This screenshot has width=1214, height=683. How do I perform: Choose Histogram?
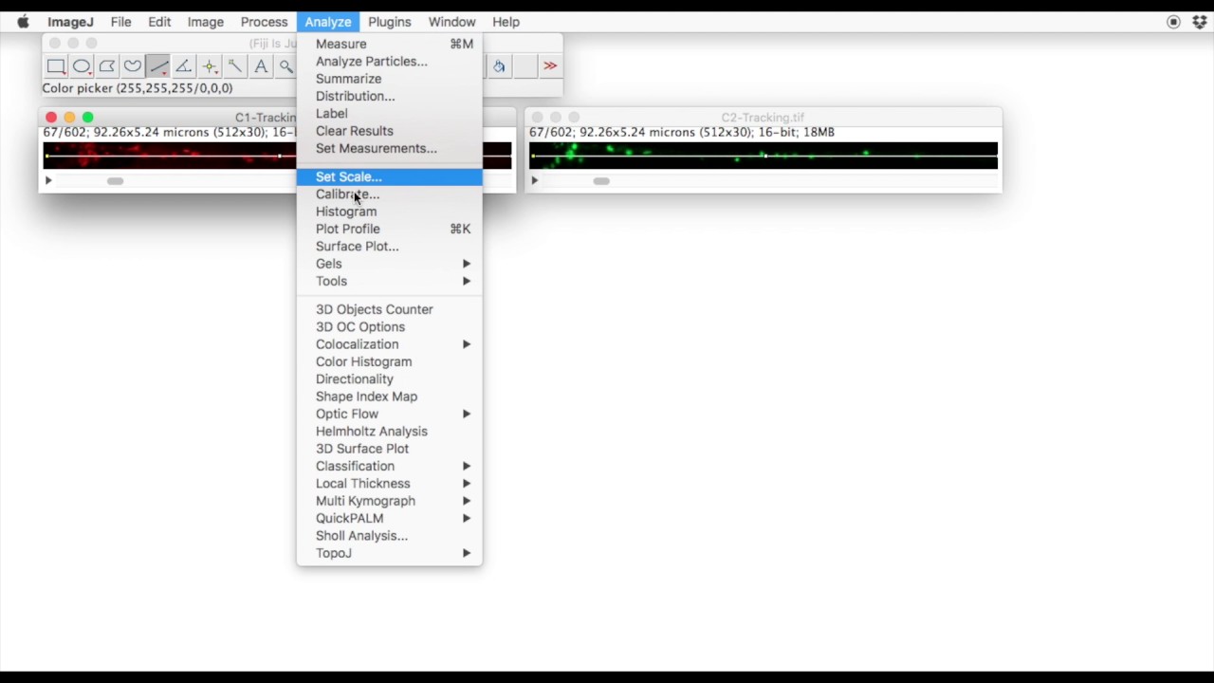point(389,212)
